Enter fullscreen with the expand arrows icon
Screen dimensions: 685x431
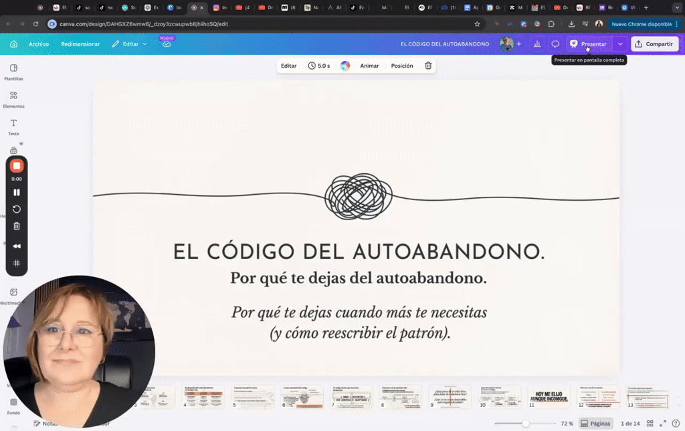662,423
